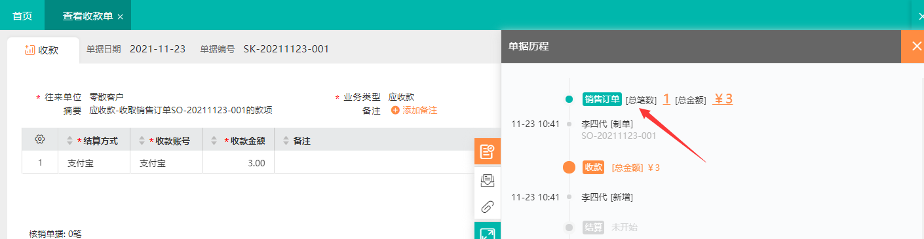Sort by 收款金额 column arrows
924x239 pixels.
pos(215,140)
